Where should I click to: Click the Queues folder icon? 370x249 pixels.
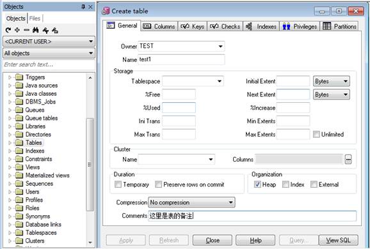click(x=19, y=110)
